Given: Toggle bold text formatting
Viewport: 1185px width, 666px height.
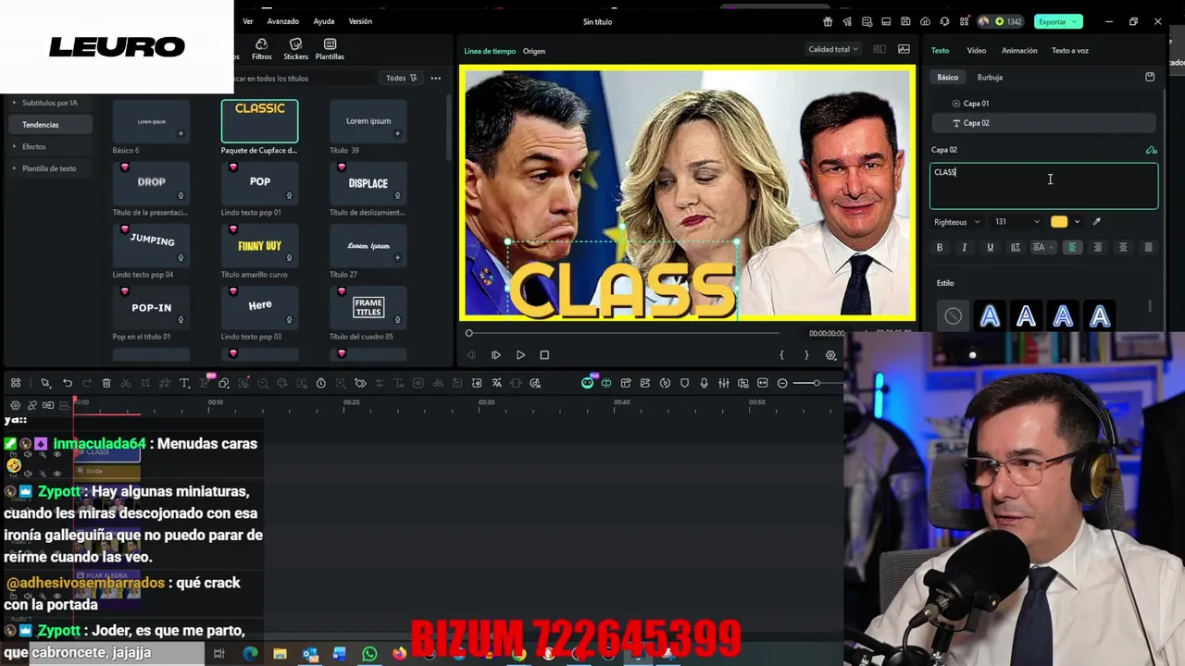Looking at the screenshot, I should (940, 247).
